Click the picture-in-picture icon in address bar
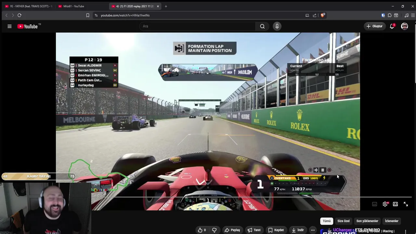416x234 pixels. 307,15
